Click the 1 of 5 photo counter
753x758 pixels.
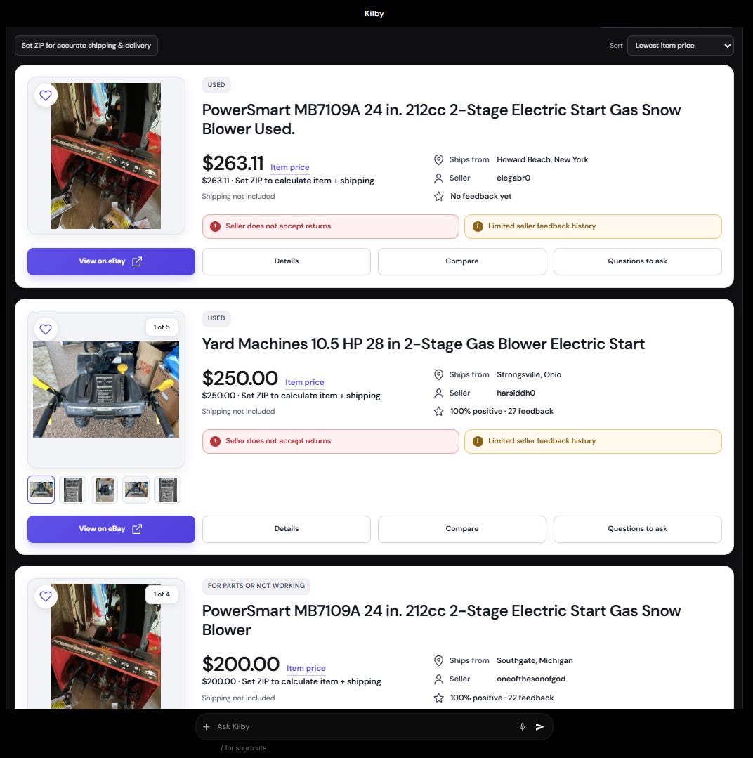tap(162, 327)
